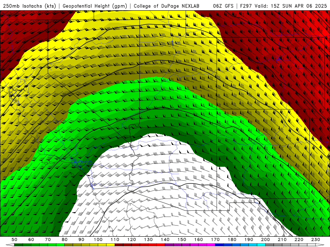
Task: Click the '130' legend scale label
Action: [x=148, y=240]
